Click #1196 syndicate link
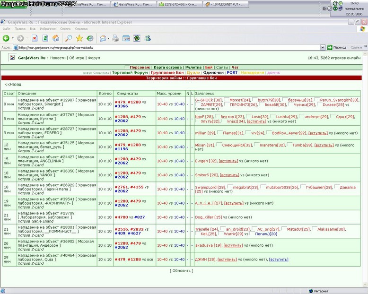 pos(122,149)
